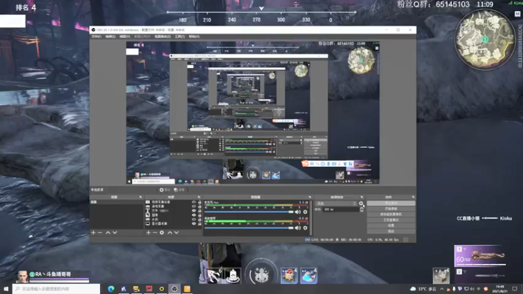Add a new source with the plus icon
The image size is (523, 294).
click(x=148, y=233)
